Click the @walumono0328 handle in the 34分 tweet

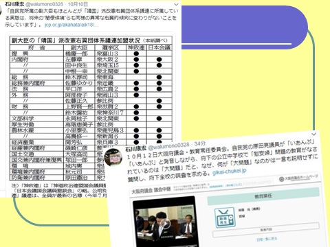[x=168, y=145]
